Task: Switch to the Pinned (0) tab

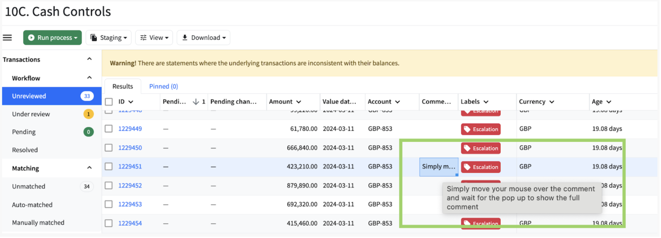Action: coord(164,86)
